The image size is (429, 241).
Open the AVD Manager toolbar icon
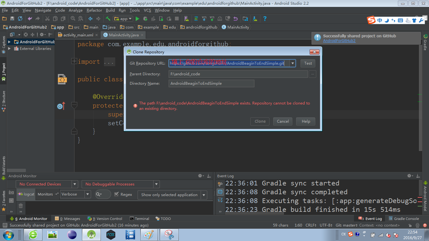click(187, 19)
